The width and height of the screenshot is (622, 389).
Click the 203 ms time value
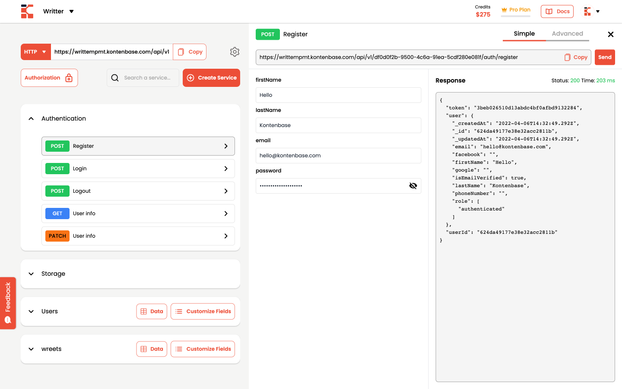tap(606, 80)
